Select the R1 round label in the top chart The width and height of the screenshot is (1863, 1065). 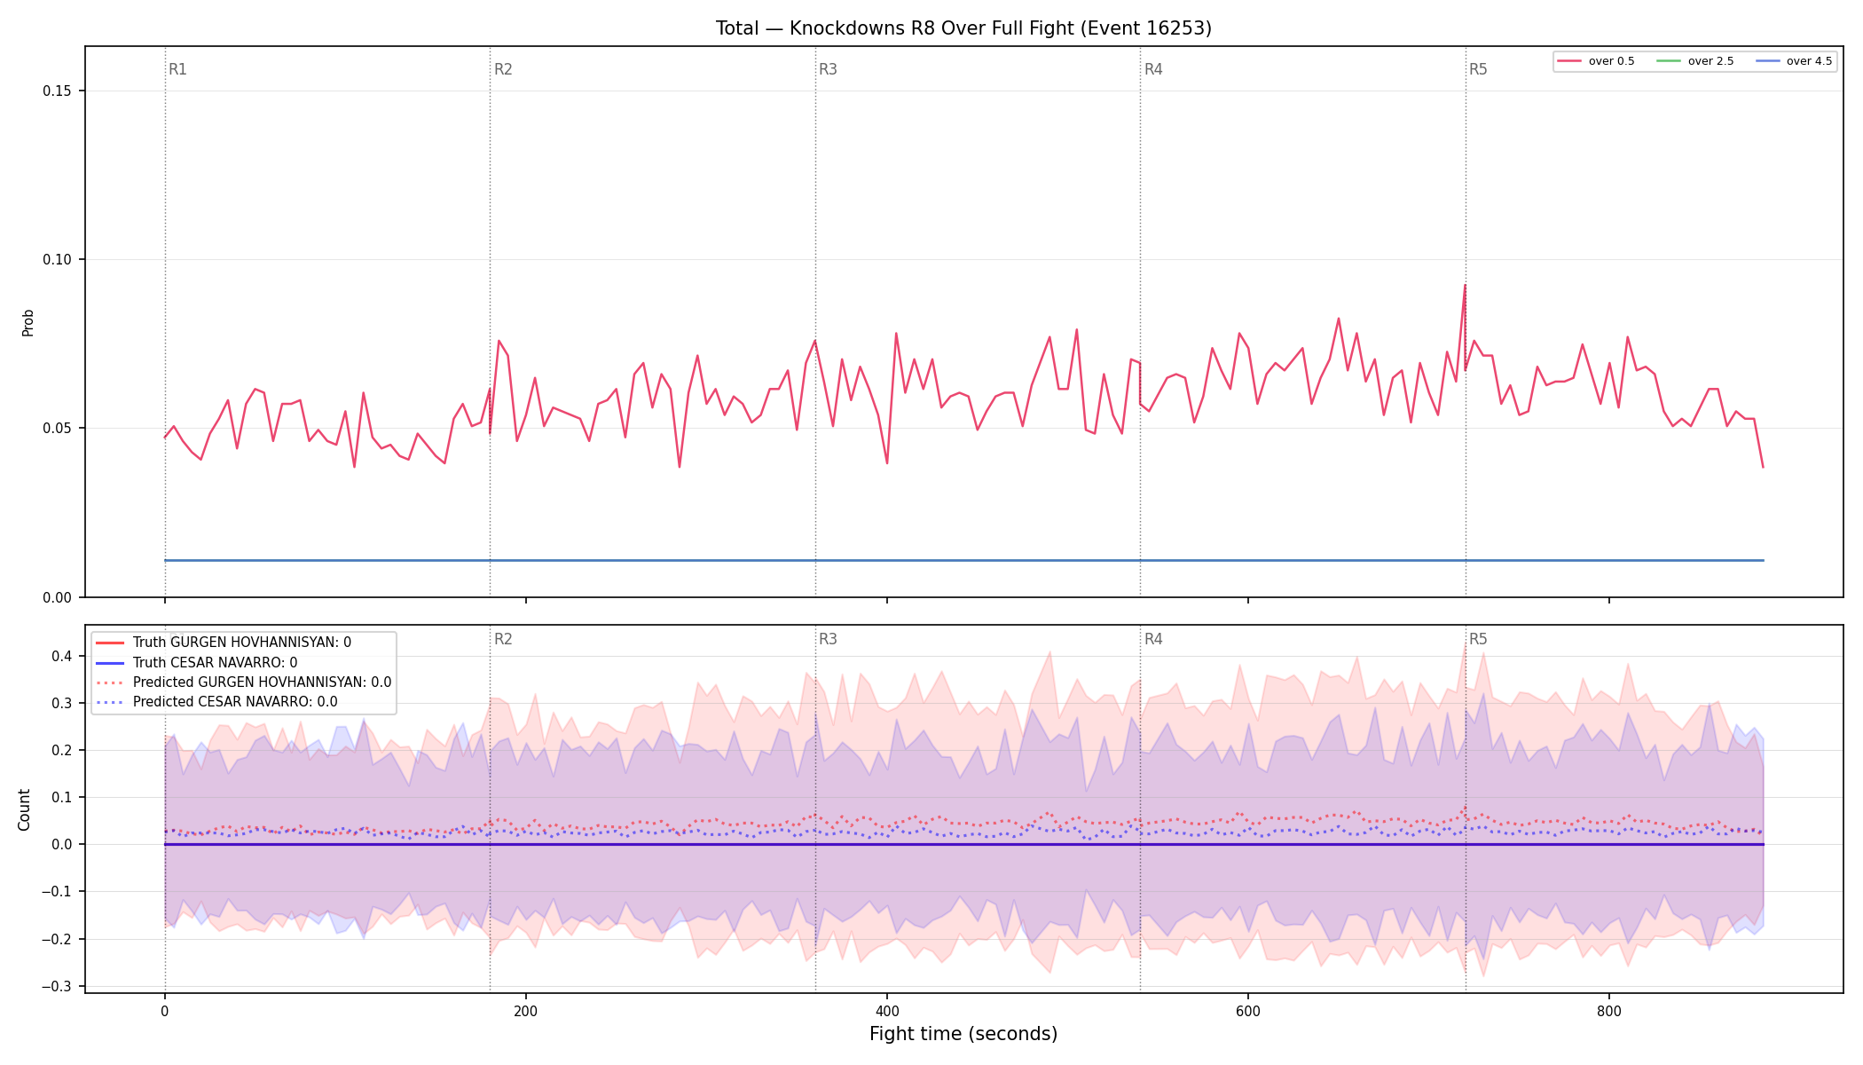coord(177,69)
